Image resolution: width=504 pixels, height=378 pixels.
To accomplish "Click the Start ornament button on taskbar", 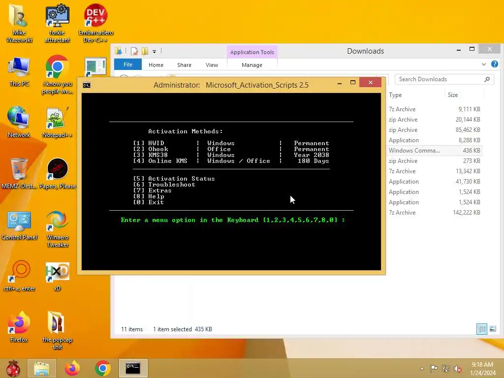I will 13,368.
